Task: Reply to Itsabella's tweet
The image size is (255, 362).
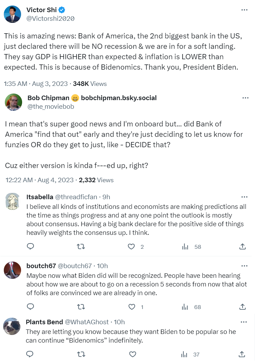Action: pyautogui.click(x=30, y=247)
